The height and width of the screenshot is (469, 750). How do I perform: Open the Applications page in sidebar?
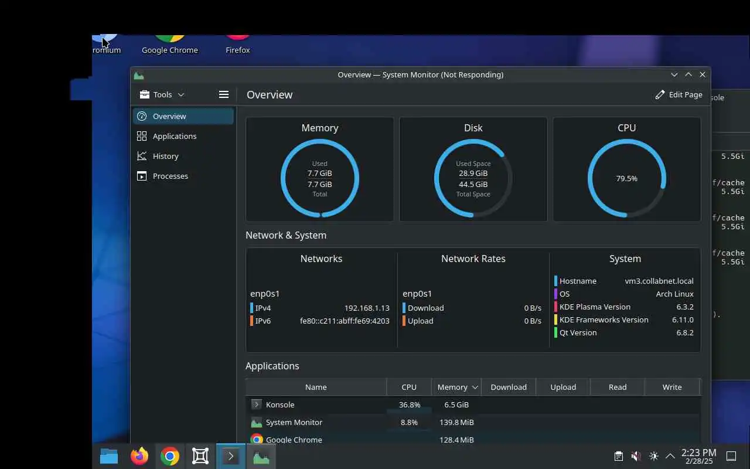[x=183, y=136]
